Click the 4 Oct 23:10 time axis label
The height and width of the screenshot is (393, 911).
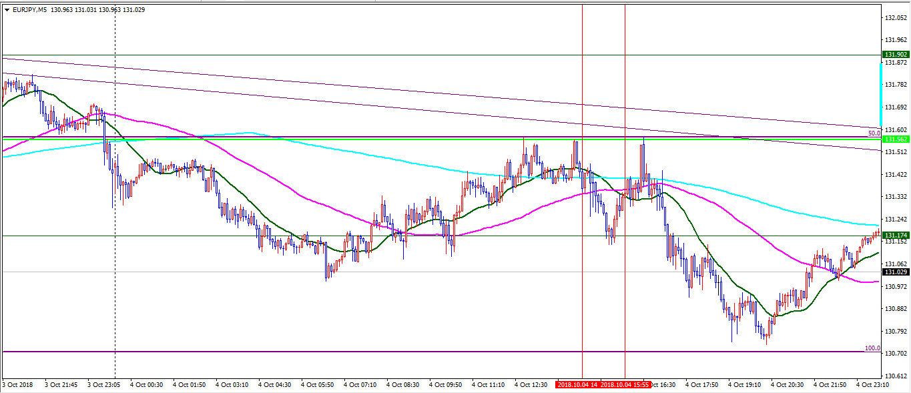point(873,385)
